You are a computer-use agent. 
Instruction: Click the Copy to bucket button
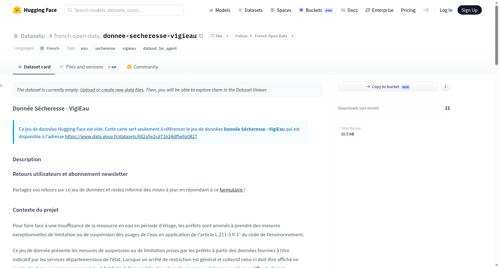(x=388, y=87)
